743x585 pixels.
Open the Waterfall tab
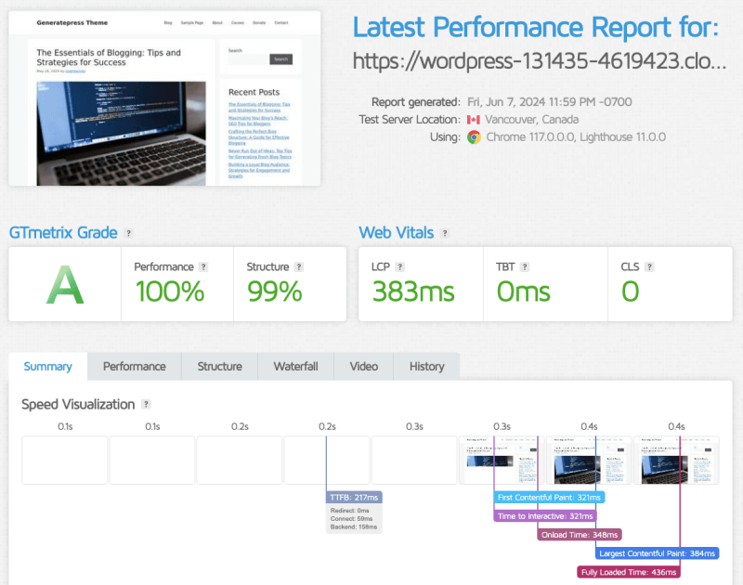pos(295,367)
